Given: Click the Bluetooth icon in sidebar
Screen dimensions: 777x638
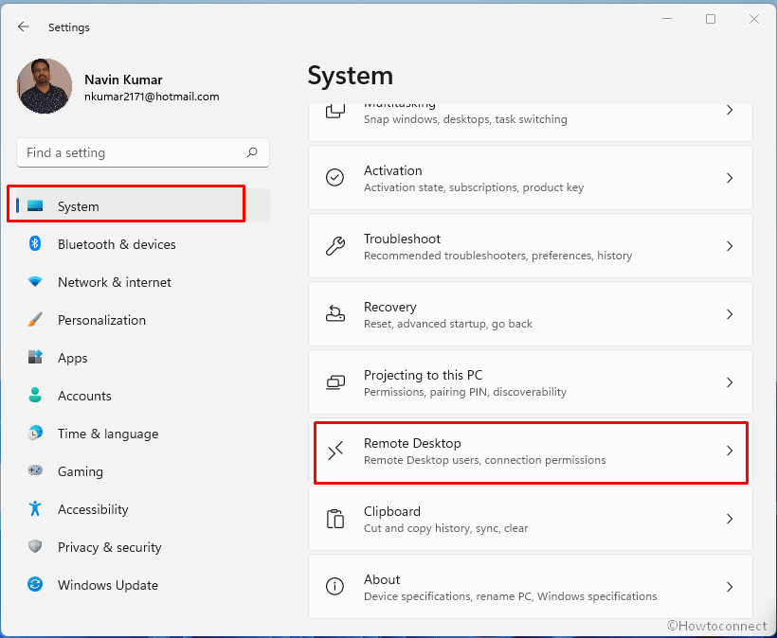Looking at the screenshot, I should [35, 243].
